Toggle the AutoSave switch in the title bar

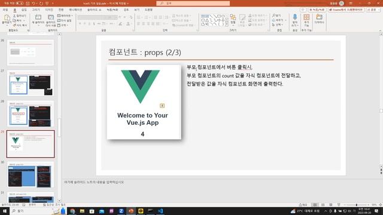(20, 4)
